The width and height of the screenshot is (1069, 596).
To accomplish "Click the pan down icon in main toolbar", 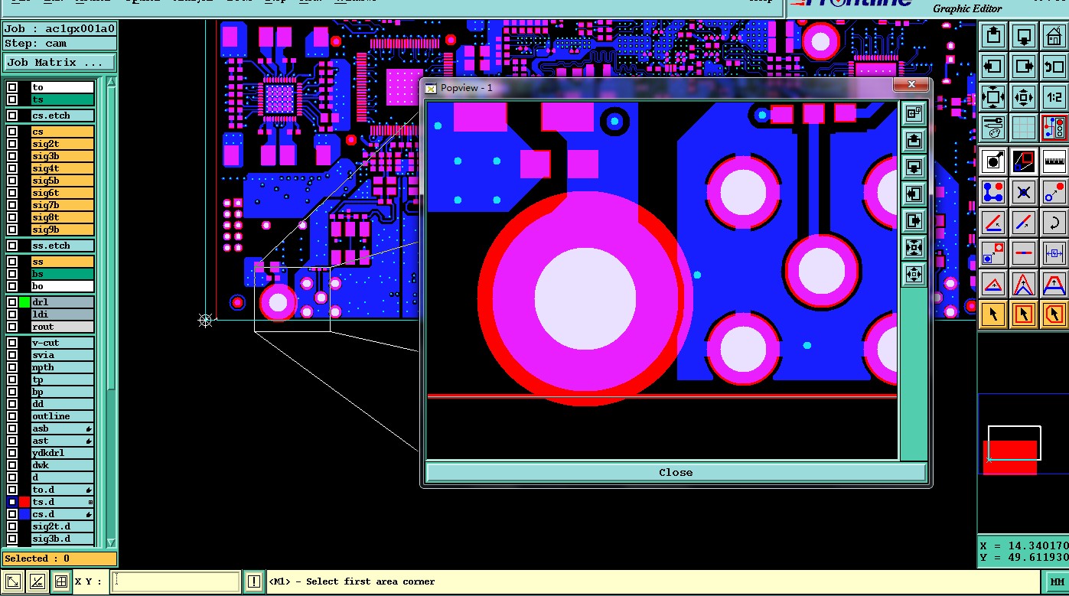I will 1024,36.
